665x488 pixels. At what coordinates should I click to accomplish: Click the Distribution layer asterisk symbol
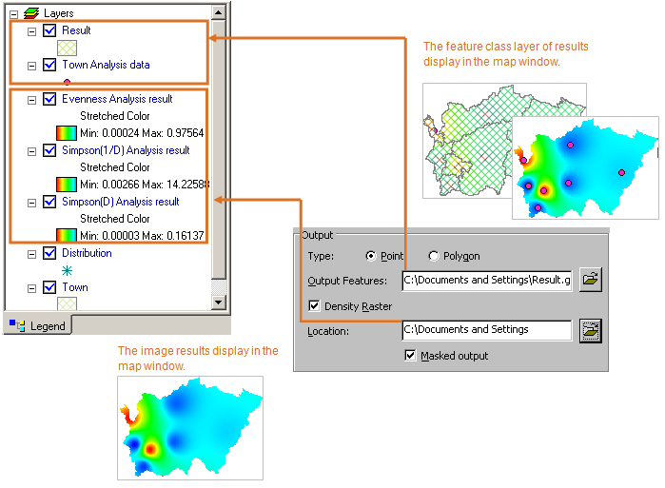click(67, 271)
